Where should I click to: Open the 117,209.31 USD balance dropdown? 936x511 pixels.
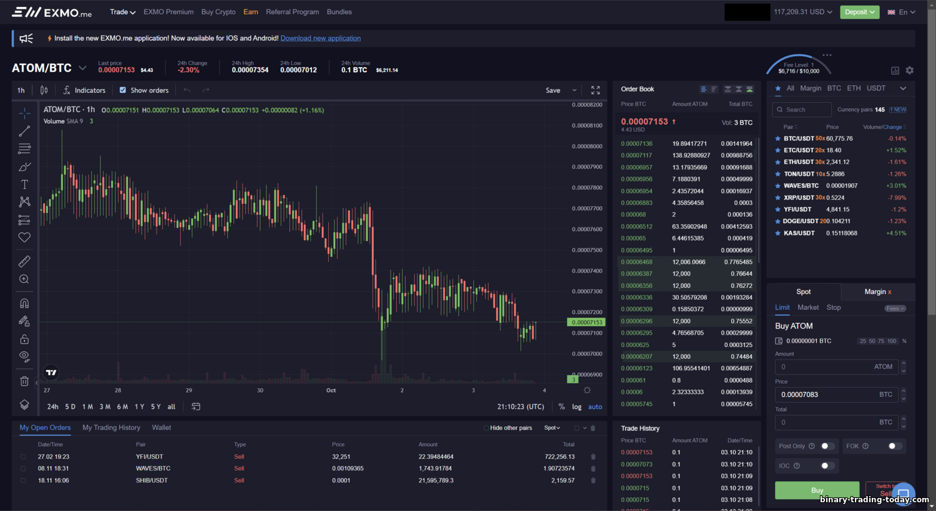click(803, 12)
